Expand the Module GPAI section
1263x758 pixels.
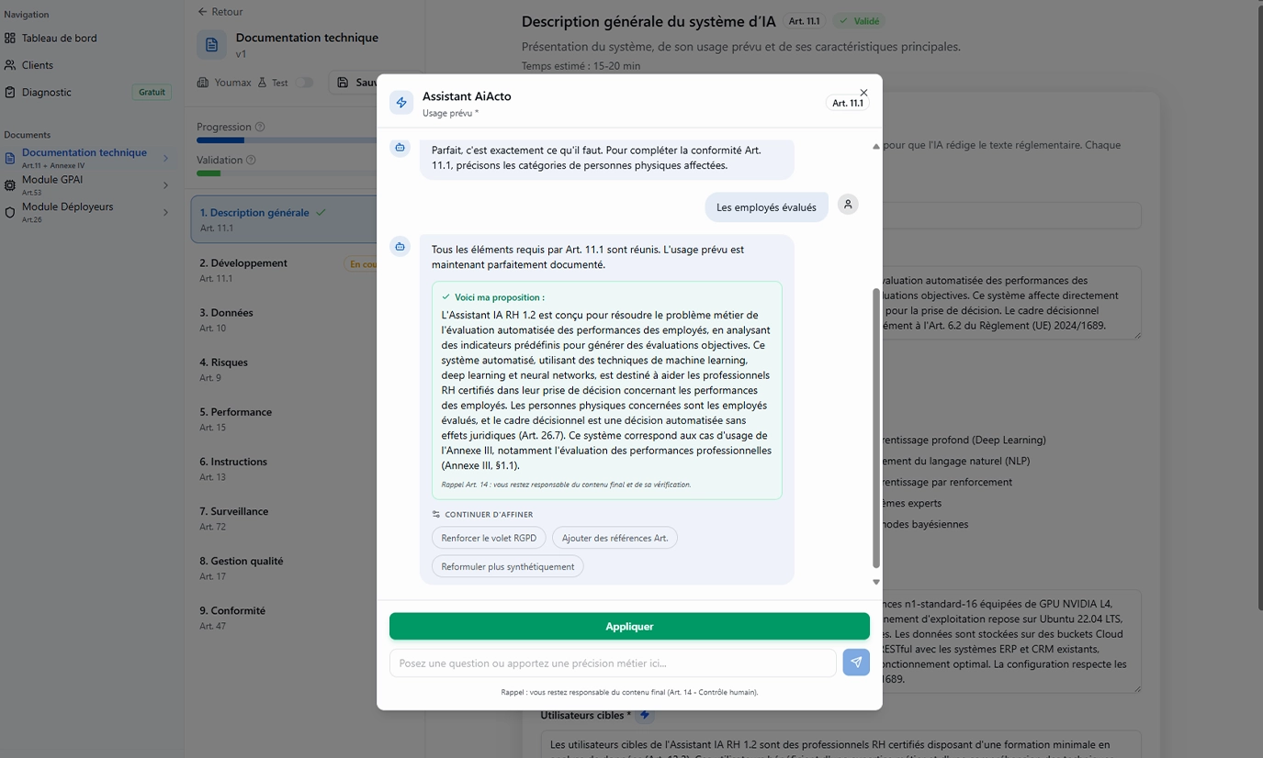pos(165,185)
